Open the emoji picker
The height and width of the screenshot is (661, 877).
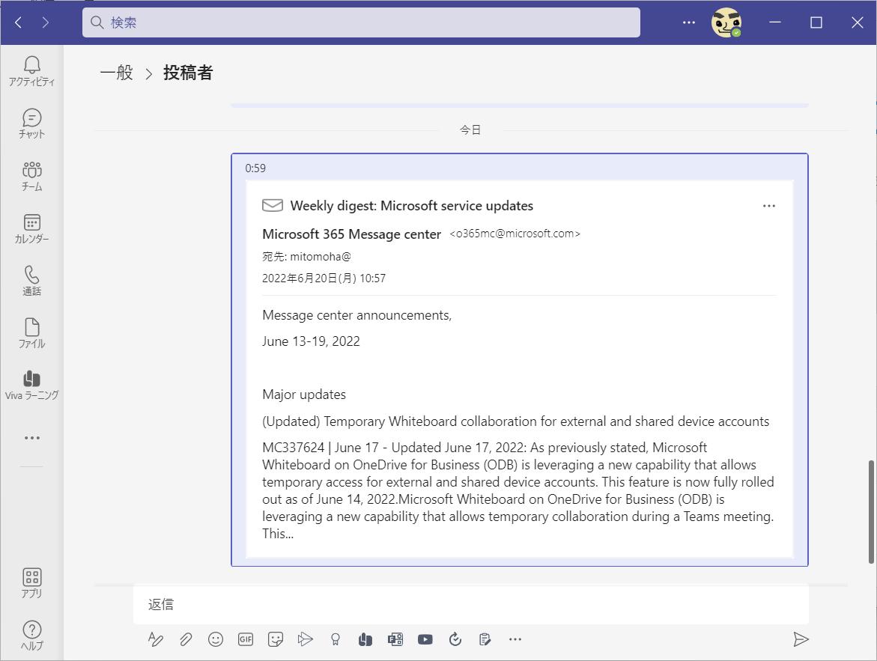pos(216,639)
